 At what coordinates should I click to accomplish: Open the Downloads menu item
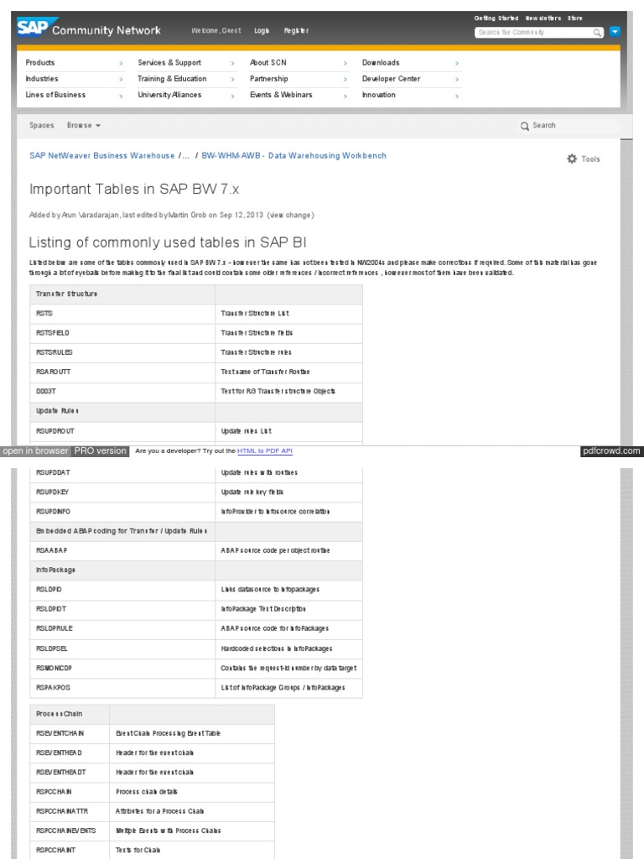coord(381,63)
